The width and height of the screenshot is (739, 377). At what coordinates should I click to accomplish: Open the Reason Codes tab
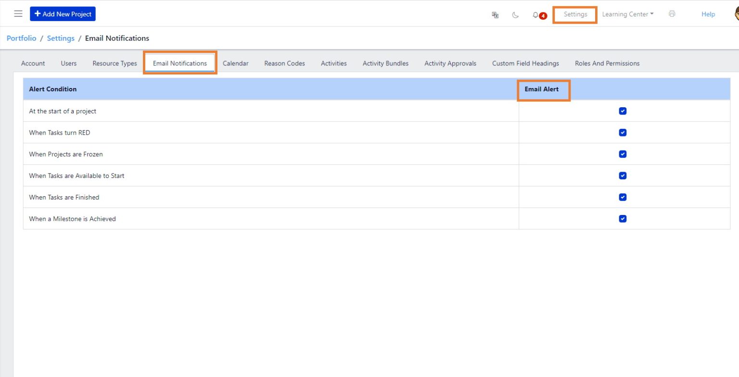click(x=284, y=63)
